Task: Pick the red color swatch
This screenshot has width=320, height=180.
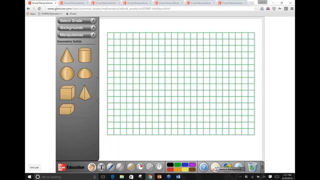Action: point(170,169)
